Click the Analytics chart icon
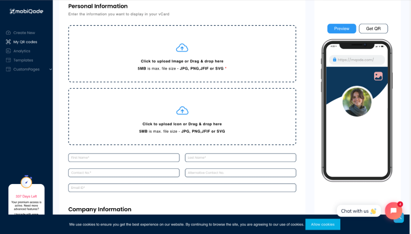 point(8,51)
